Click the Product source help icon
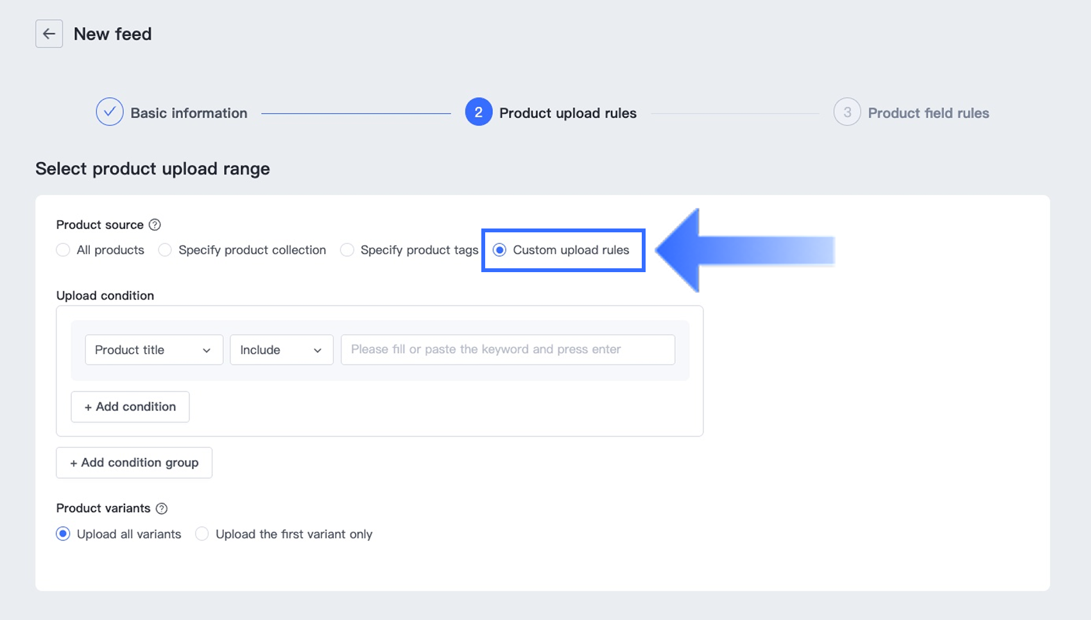Viewport: 1091px width, 620px height. pyautogui.click(x=155, y=225)
